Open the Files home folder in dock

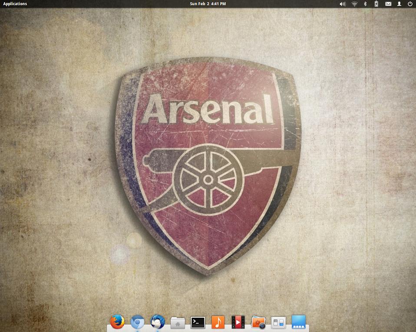coord(178,323)
